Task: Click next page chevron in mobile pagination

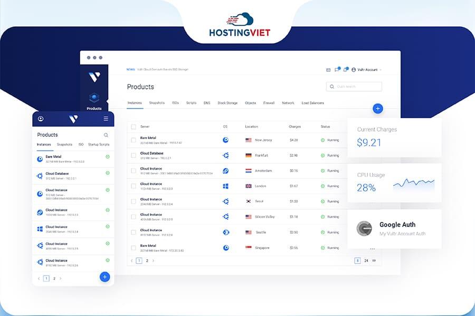Action: [61, 279]
